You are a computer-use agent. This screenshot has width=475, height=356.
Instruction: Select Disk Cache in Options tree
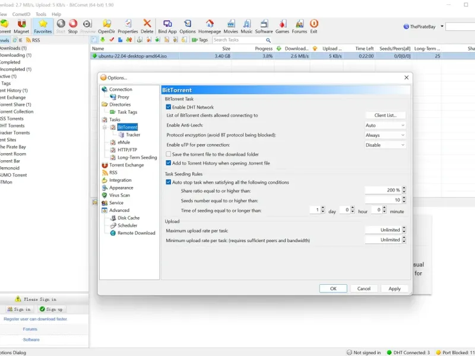pyautogui.click(x=128, y=218)
